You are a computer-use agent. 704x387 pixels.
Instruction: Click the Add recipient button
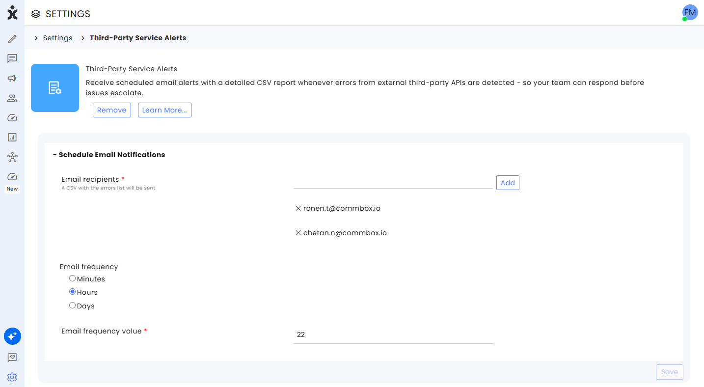point(508,183)
